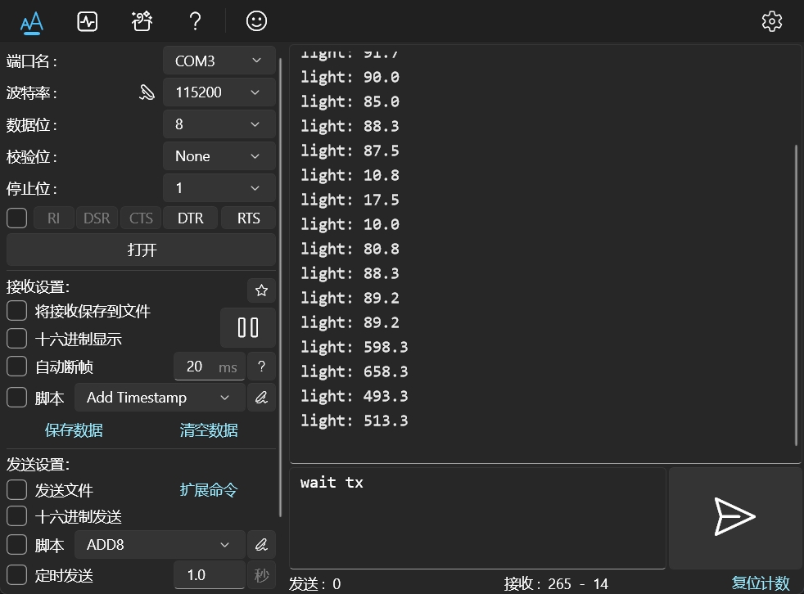Click the 打开 button to open port
The image size is (804, 594).
141,250
